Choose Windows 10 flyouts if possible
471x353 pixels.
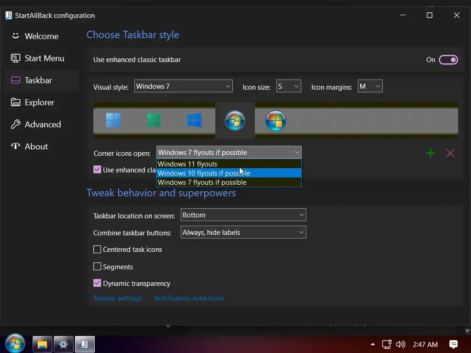229,173
